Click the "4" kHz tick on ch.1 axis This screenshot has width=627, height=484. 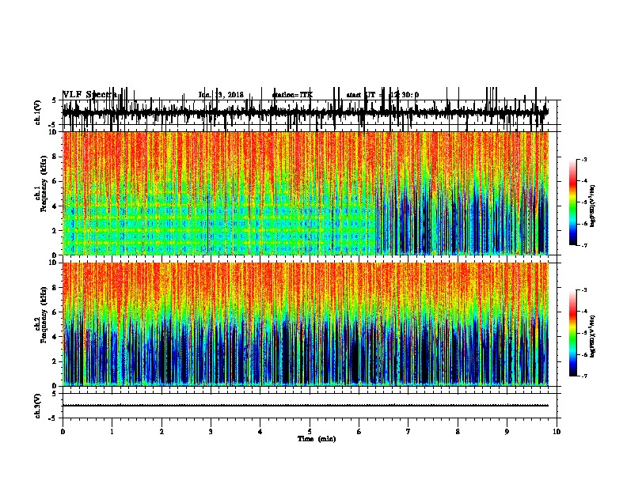coord(55,206)
